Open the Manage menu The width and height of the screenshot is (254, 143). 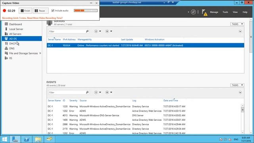pyautogui.click(x=214, y=12)
